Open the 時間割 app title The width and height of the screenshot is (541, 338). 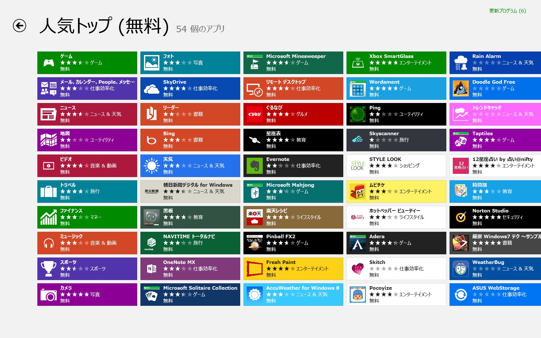tap(479, 185)
